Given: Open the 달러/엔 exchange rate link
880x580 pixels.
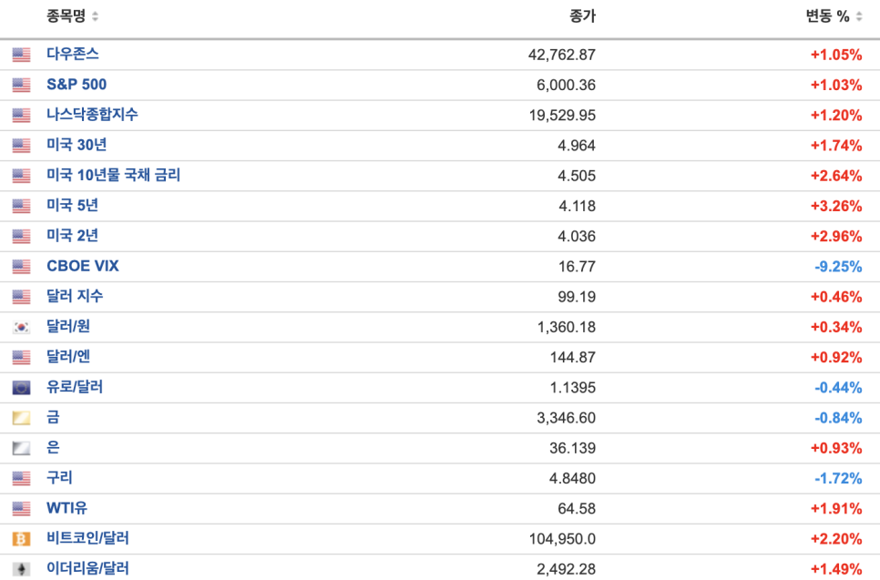Looking at the screenshot, I should 68,357.
